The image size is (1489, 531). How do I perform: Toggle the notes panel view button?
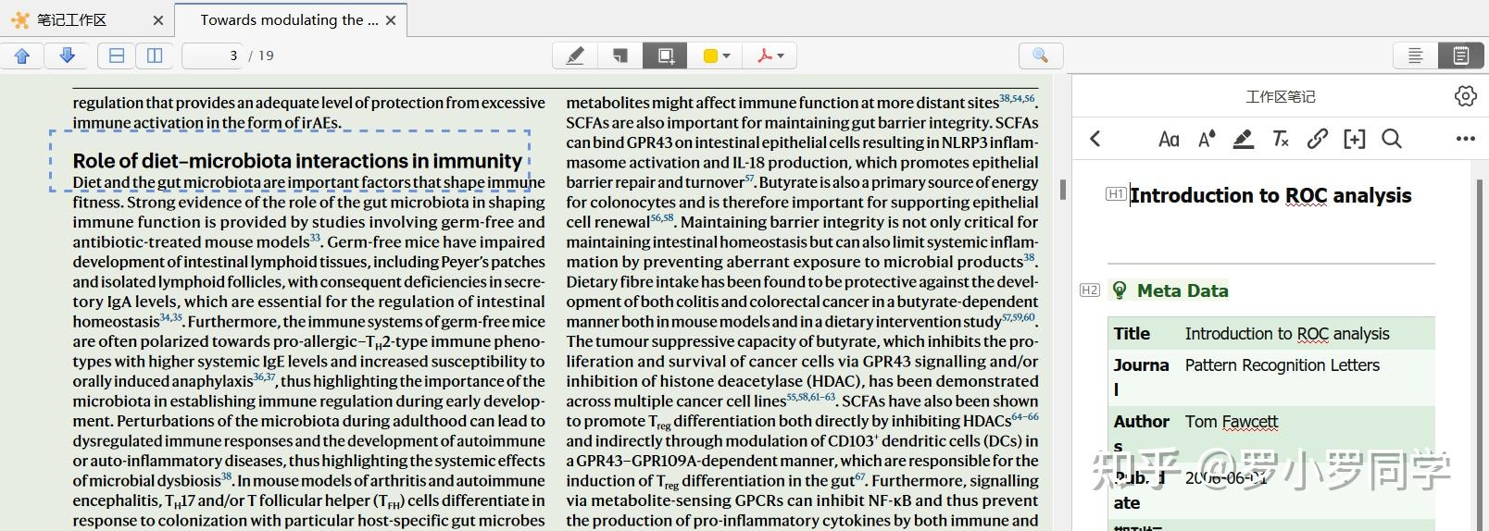(x=1461, y=56)
